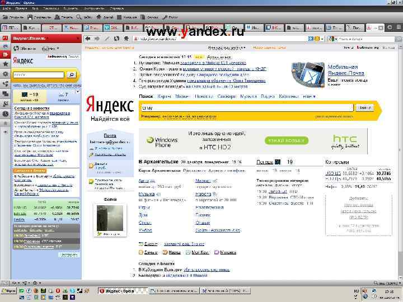The width and height of the screenshot is (403, 302).
Task: Open the Правка menu
Action: click(x=21, y=8)
